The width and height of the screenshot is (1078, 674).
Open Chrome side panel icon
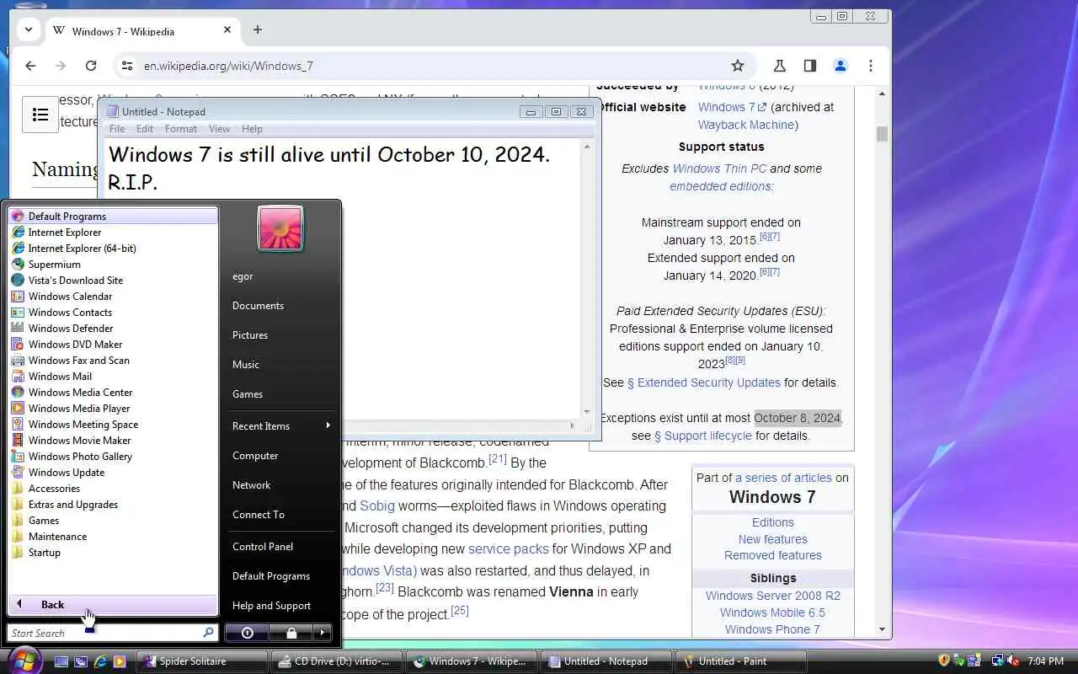[x=809, y=66]
